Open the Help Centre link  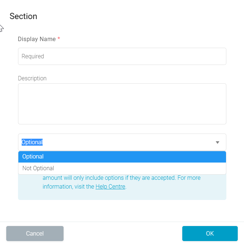click(110, 187)
